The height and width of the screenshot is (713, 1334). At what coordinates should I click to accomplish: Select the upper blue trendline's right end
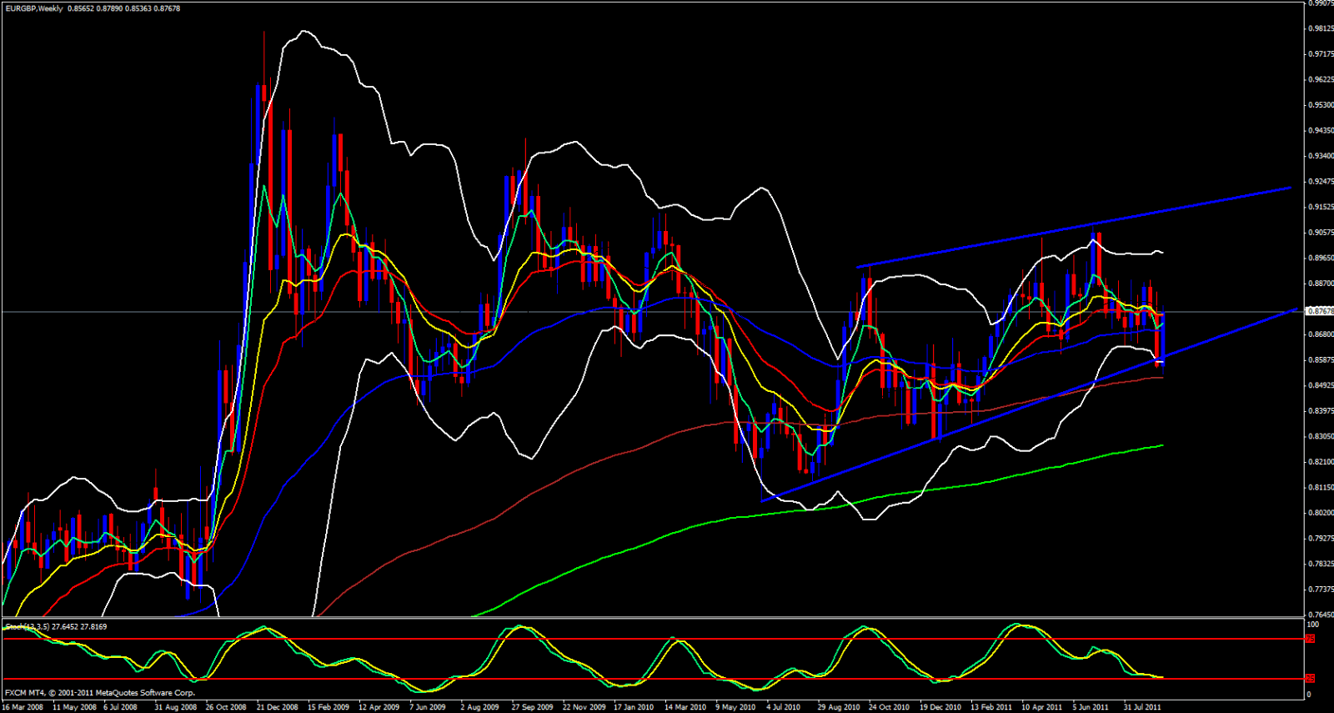click(x=1289, y=188)
